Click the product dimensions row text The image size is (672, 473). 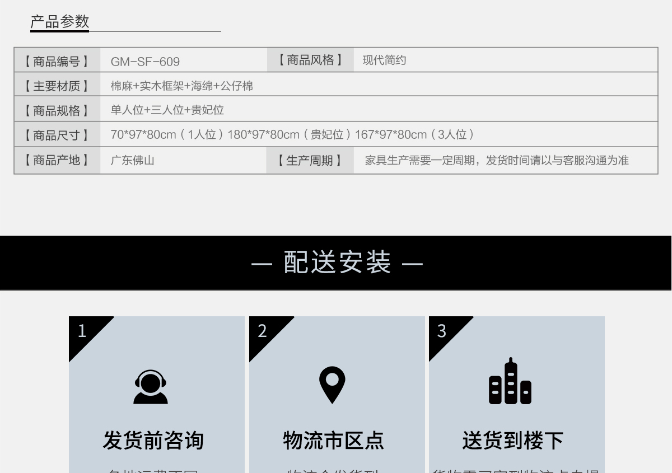pyautogui.click(x=292, y=135)
